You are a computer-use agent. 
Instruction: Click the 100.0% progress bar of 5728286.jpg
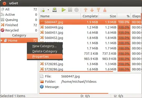pyautogui.click(x=124, y=69)
